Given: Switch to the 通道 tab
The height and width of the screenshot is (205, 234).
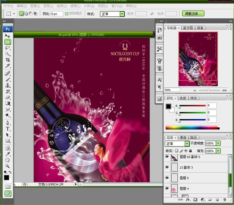Looking at the screenshot, I should [183, 138].
